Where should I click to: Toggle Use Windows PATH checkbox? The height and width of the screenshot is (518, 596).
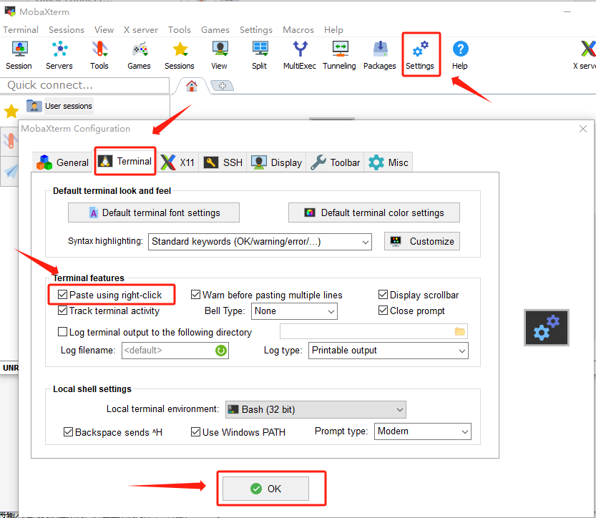195,432
